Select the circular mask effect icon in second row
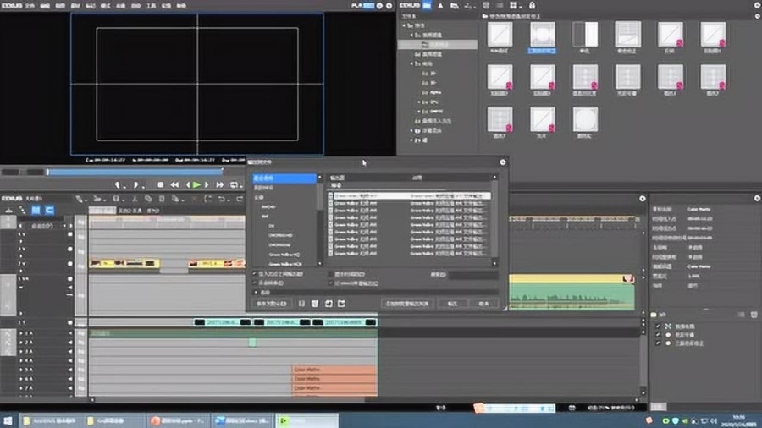 point(584,119)
